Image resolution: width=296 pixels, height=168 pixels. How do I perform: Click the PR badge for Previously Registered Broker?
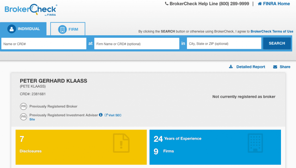[23, 106]
